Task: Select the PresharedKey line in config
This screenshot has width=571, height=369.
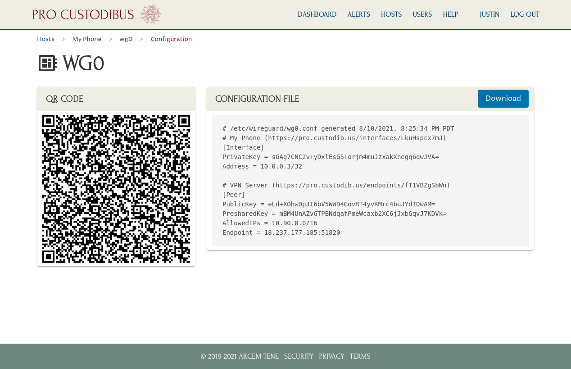Action: tap(335, 214)
